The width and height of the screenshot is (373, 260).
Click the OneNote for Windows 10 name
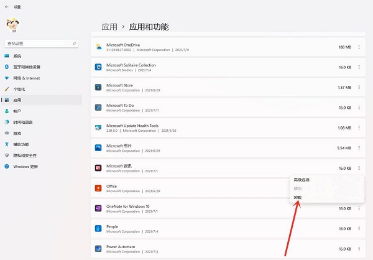[127, 206]
